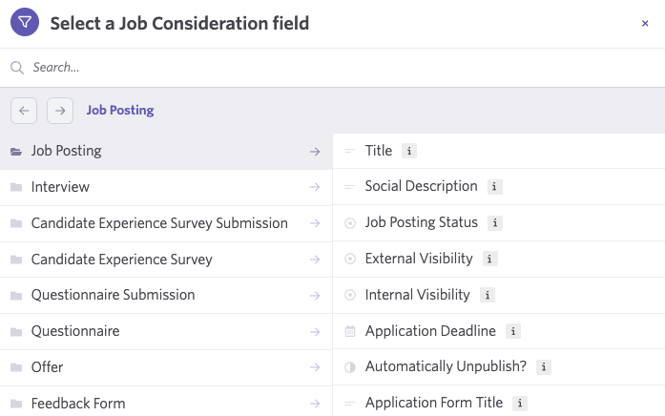665x416 pixels.
Task: Close the field selection dialog
Action: (645, 24)
